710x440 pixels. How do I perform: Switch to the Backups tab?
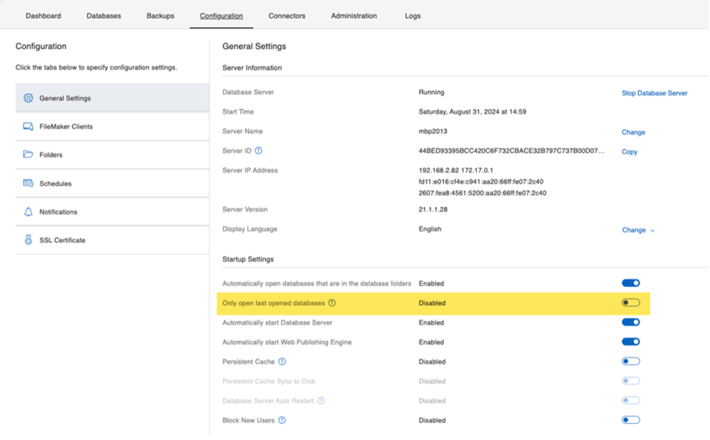coord(160,16)
